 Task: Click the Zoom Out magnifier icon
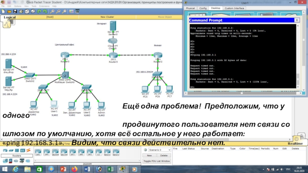[x=64, y=12]
